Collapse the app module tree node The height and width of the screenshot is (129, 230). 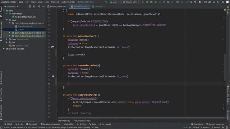tap(4, 10)
